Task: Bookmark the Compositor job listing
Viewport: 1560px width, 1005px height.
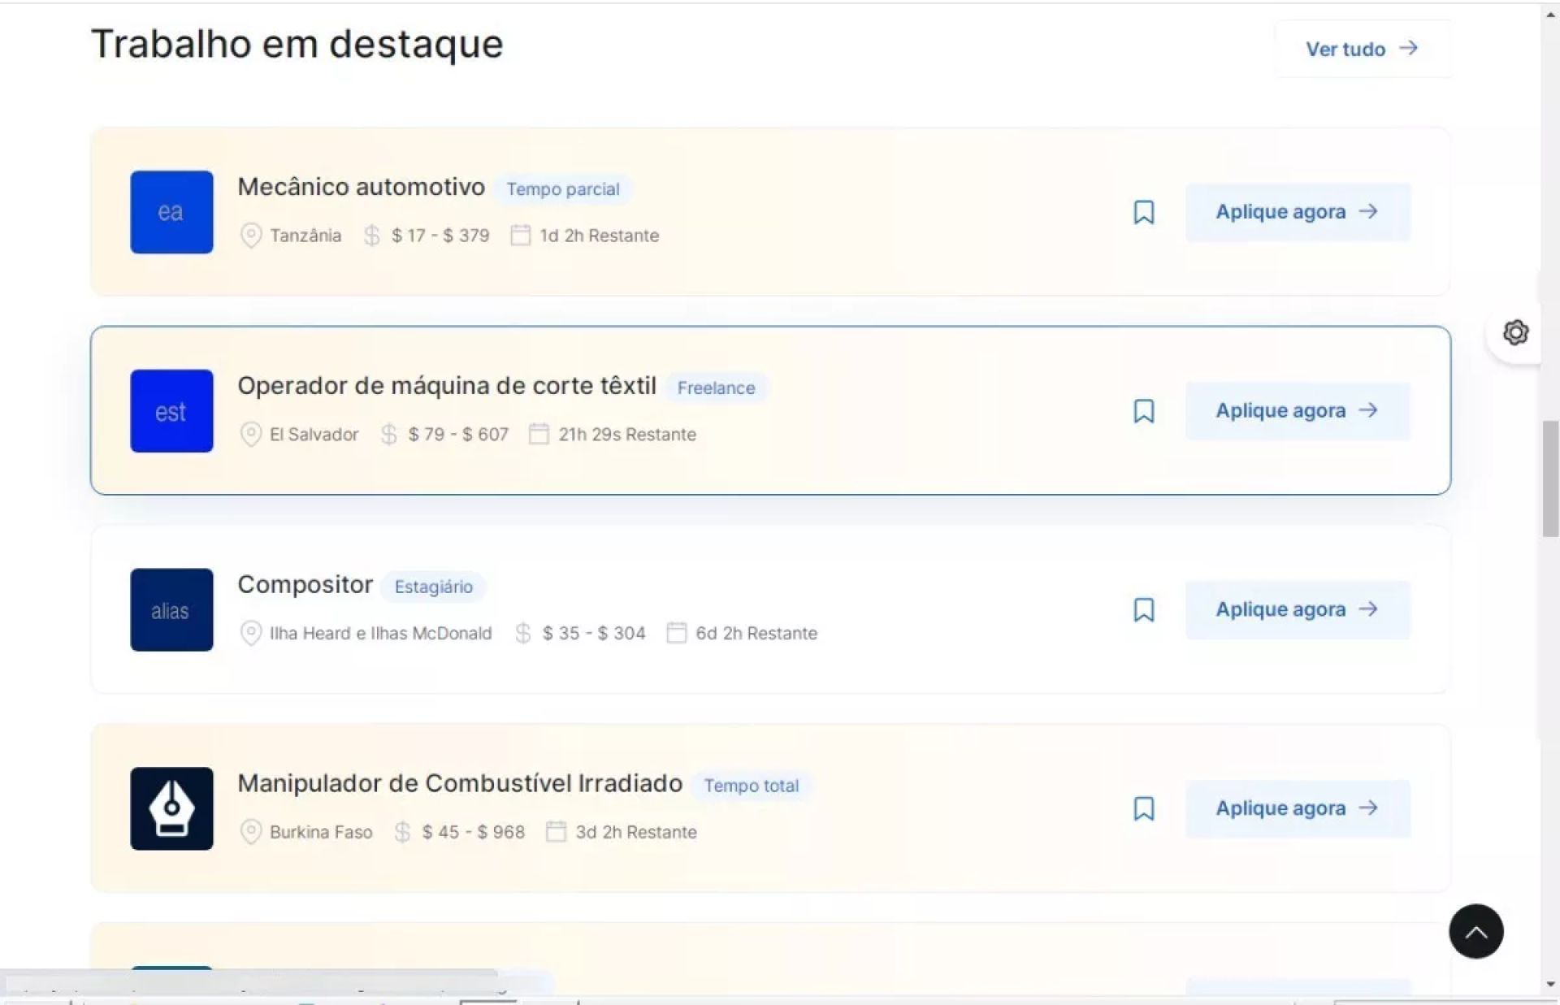Action: point(1143,610)
